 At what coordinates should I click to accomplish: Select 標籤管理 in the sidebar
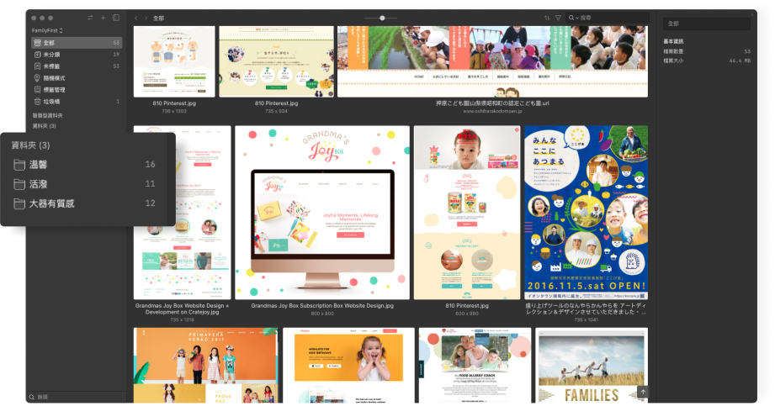pos(55,89)
